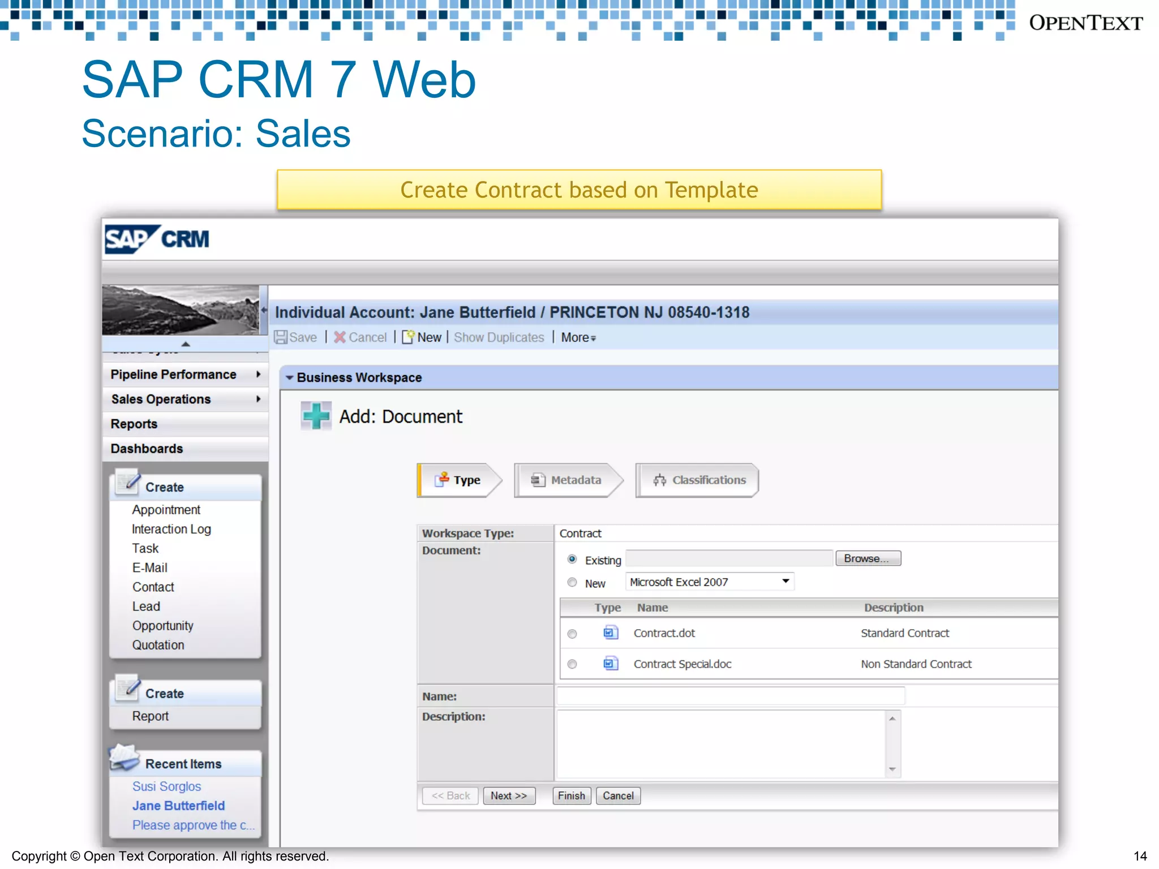Click the Description text area
1159x869 pixels.
[x=722, y=744]
